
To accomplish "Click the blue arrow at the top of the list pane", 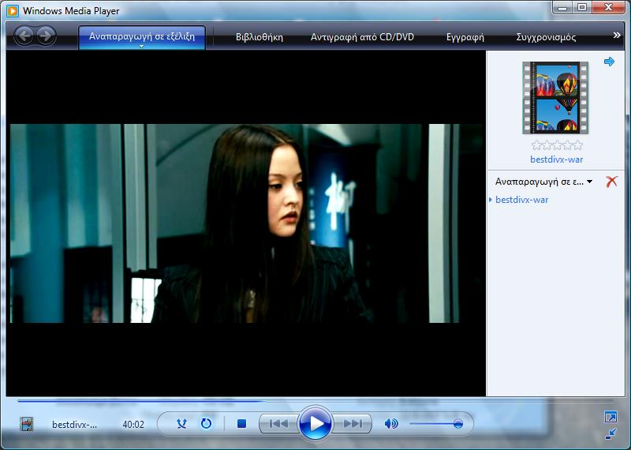I will tap(609, 62).
